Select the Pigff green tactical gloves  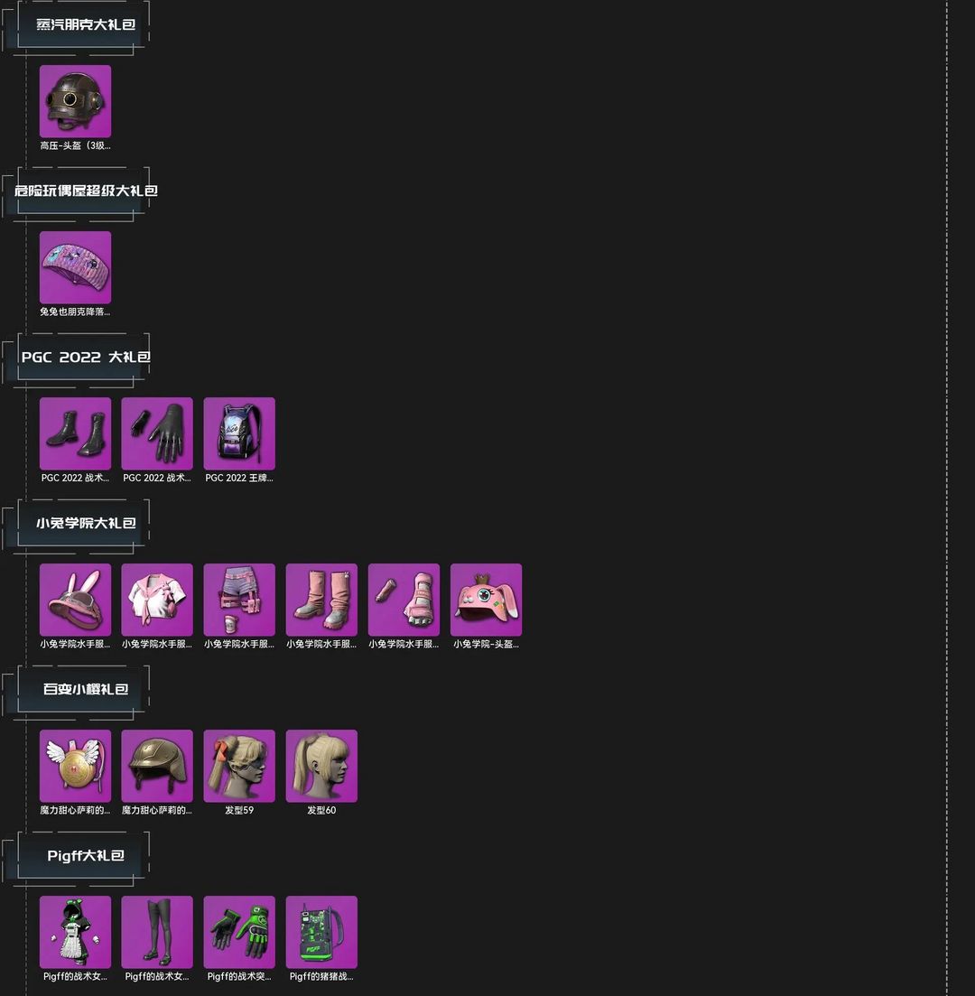[239, 933]
